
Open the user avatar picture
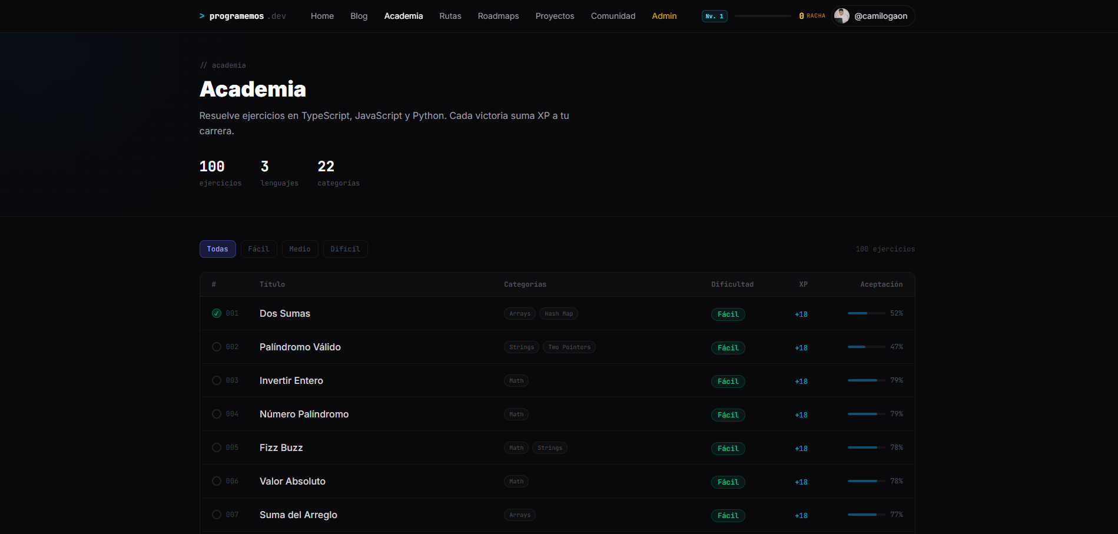click(842, 16)
